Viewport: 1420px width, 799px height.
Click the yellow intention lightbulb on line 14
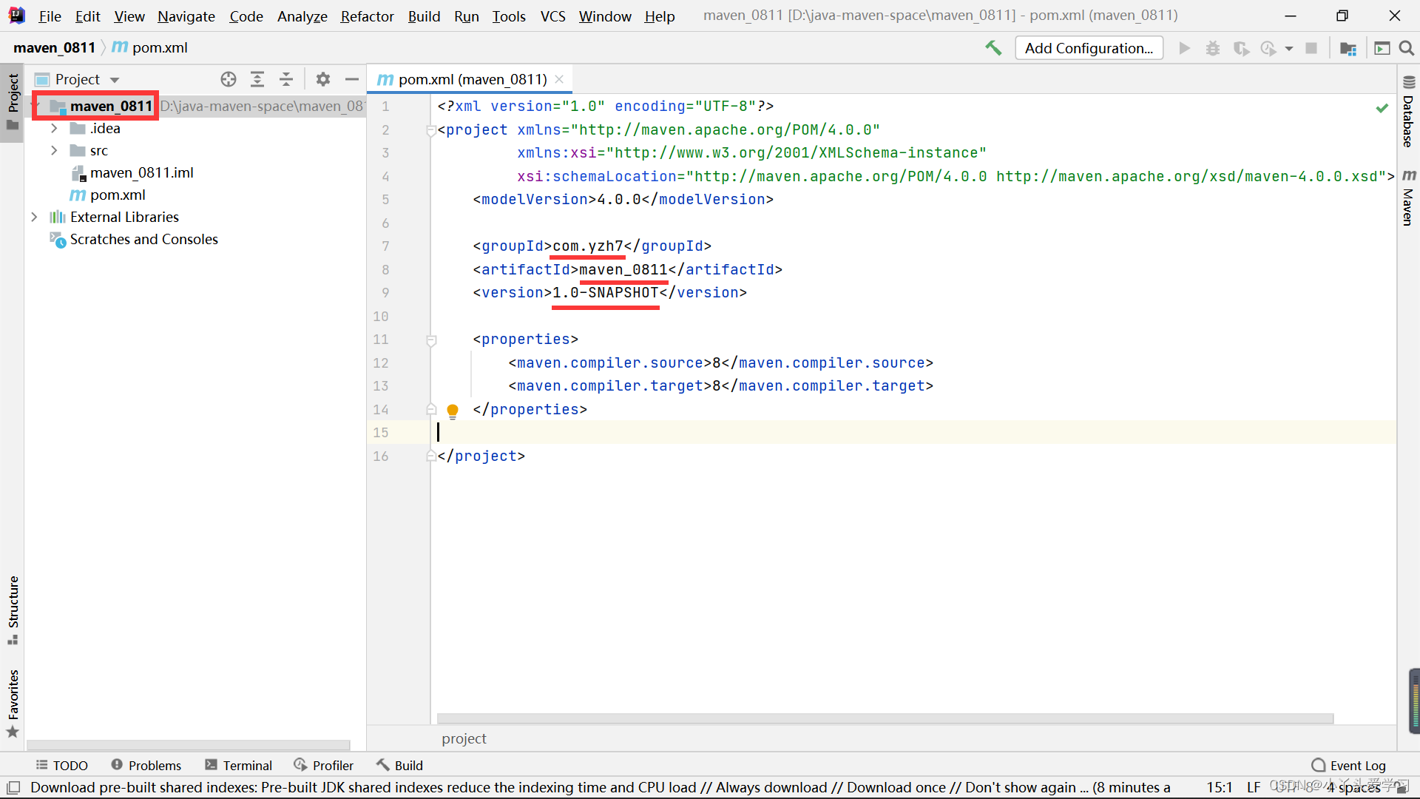point(453,411)
